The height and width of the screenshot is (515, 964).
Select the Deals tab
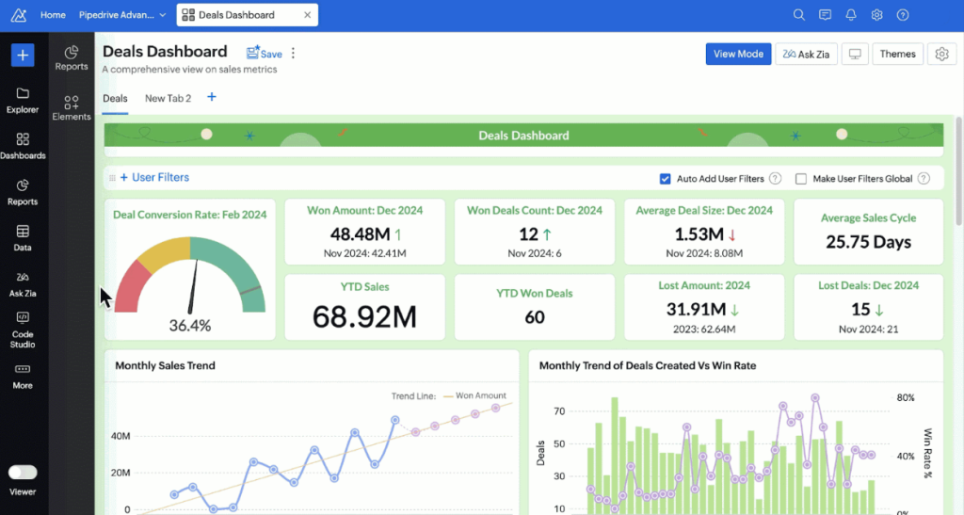click(115, 98)
